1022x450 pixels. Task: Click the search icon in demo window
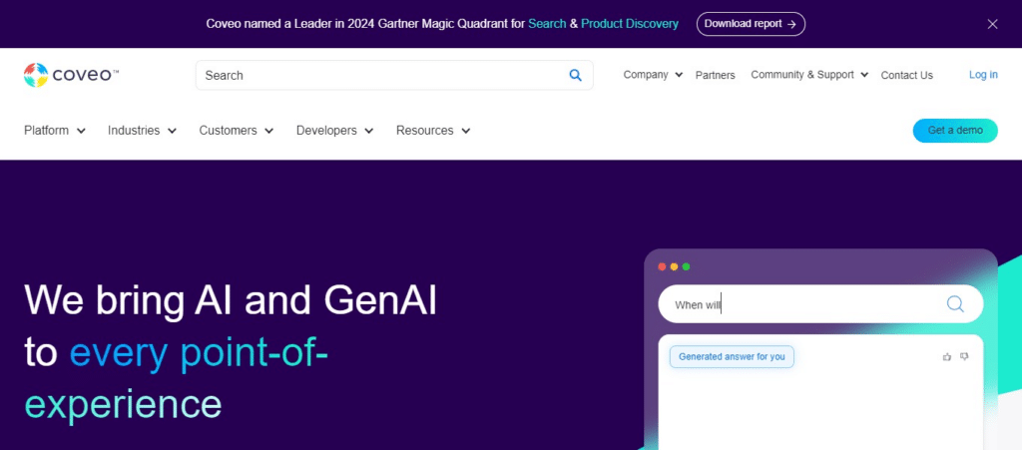tap(954, 304)
